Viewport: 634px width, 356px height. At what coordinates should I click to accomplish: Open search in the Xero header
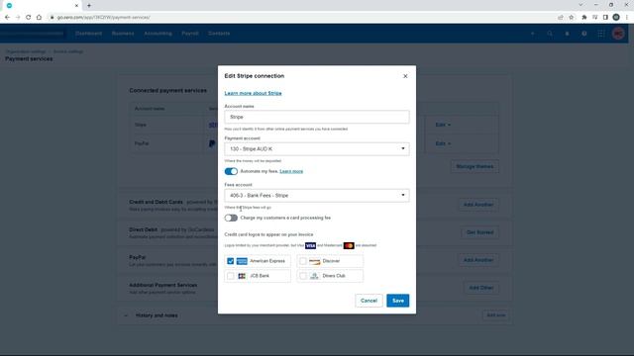(550, 34)
